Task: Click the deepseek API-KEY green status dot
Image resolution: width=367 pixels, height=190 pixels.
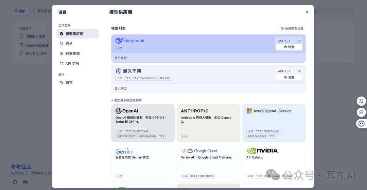Action: pyautogui.click(x=299, y=41)
